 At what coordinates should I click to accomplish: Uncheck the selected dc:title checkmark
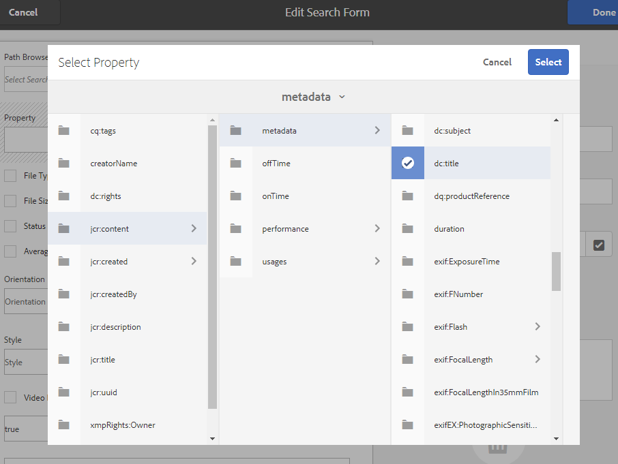408,164
